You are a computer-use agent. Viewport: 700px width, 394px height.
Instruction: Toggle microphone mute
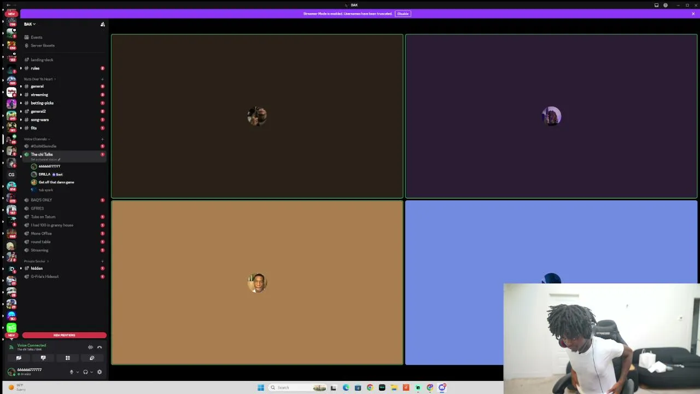[71, 372]
